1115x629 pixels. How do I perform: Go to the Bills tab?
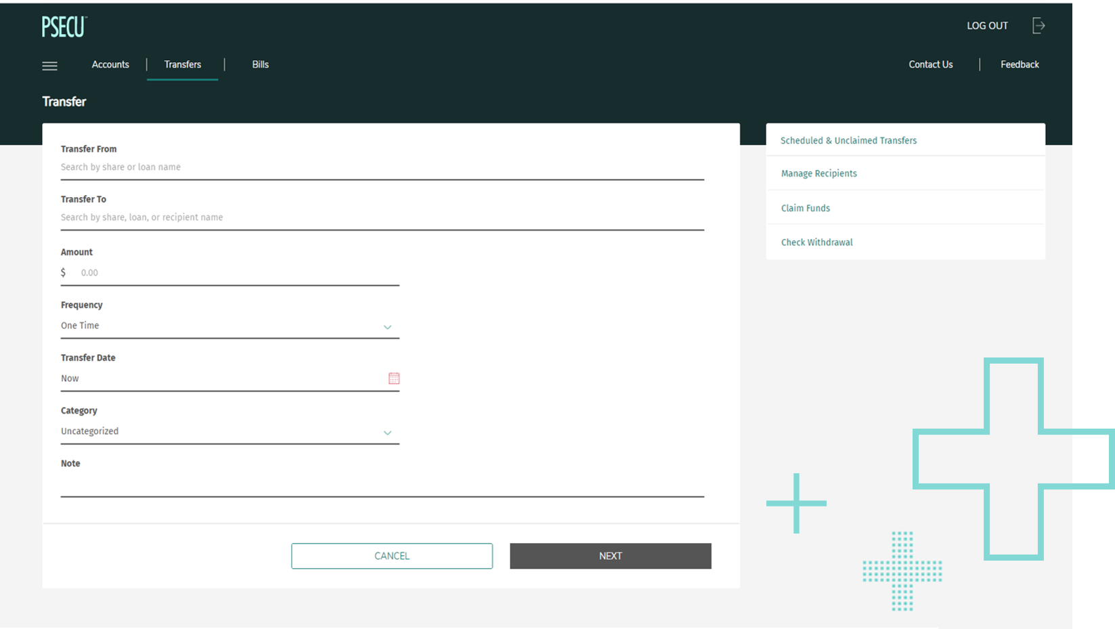tap(260, 64)
